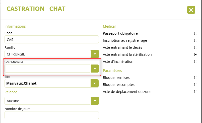Expand the Relance dropdown arrow

pyautogui.click(x=95, y=101)
